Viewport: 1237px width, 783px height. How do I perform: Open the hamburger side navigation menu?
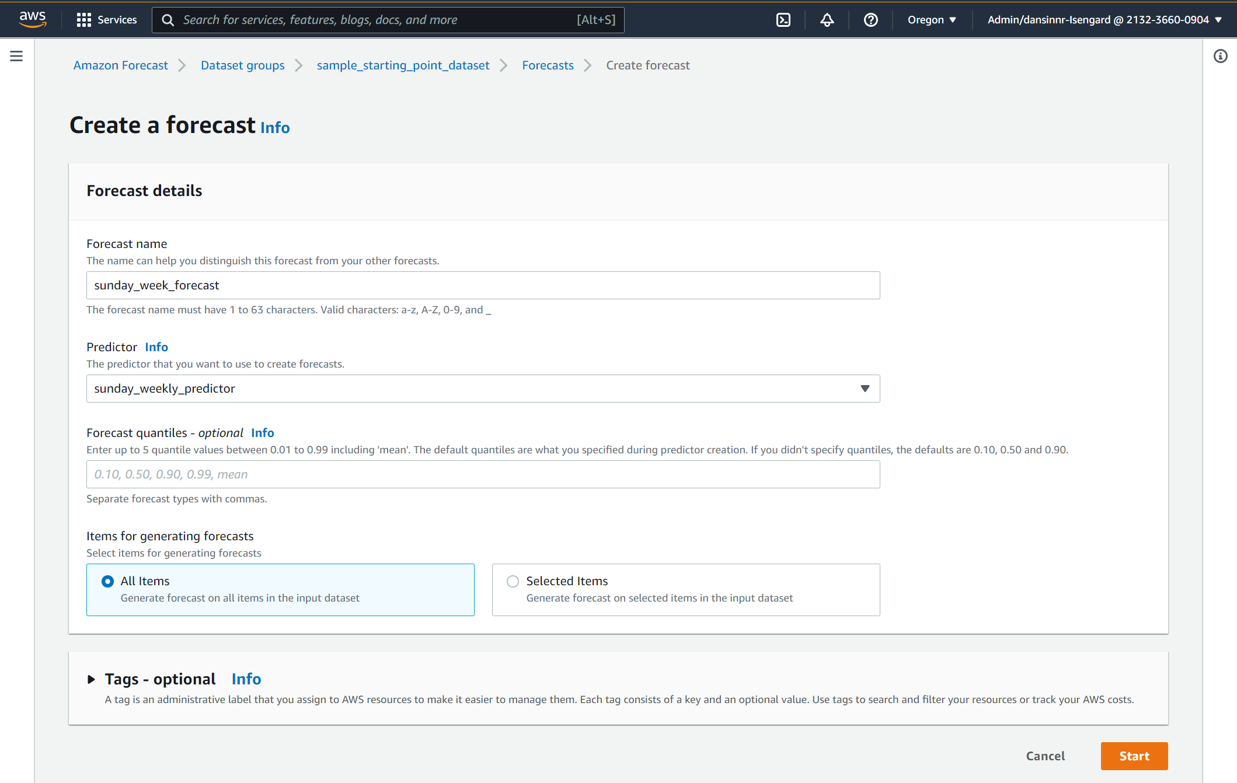[16, 56]
